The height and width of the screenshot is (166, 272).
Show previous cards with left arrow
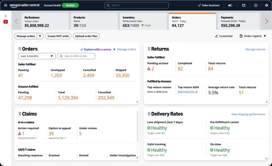pyautogui.click(x=16, y=21)
